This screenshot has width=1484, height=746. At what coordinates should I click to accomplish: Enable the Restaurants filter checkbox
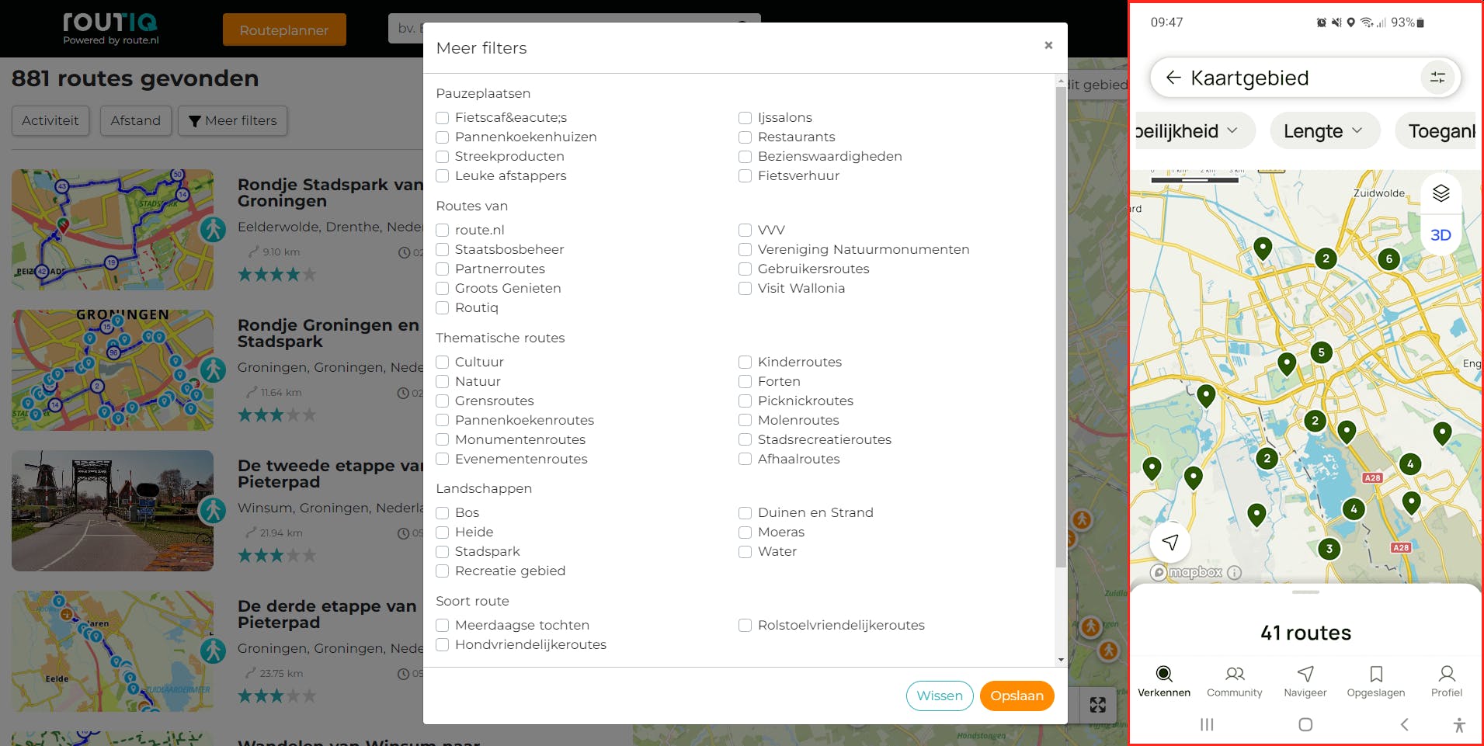pyautogui.click(x=745, y=137)
